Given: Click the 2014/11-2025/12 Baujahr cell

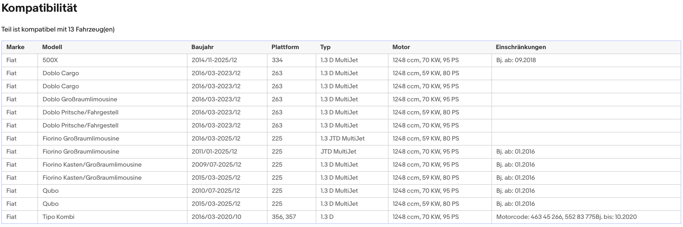Looking at the screenshot, I should (x=227, y=60).
